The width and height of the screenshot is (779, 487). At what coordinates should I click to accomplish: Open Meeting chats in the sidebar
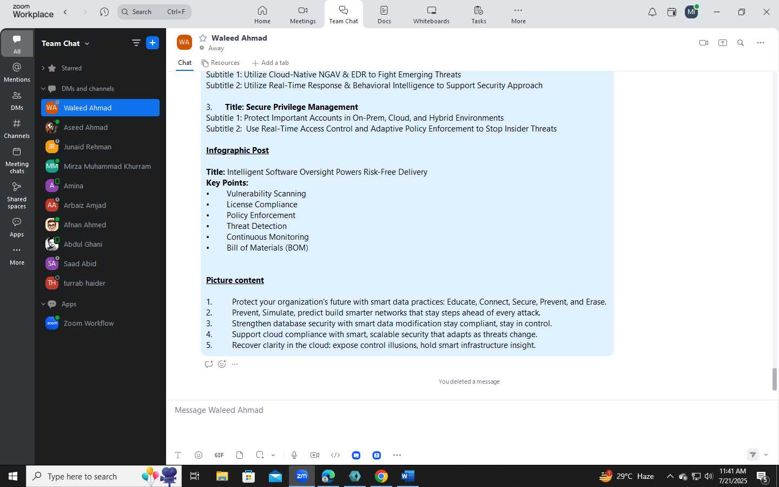click(17, 160)
